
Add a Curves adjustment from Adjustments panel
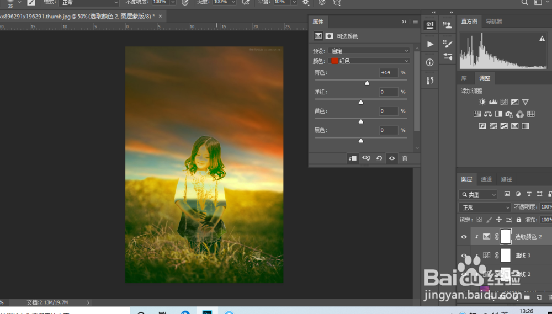(504, 102)
